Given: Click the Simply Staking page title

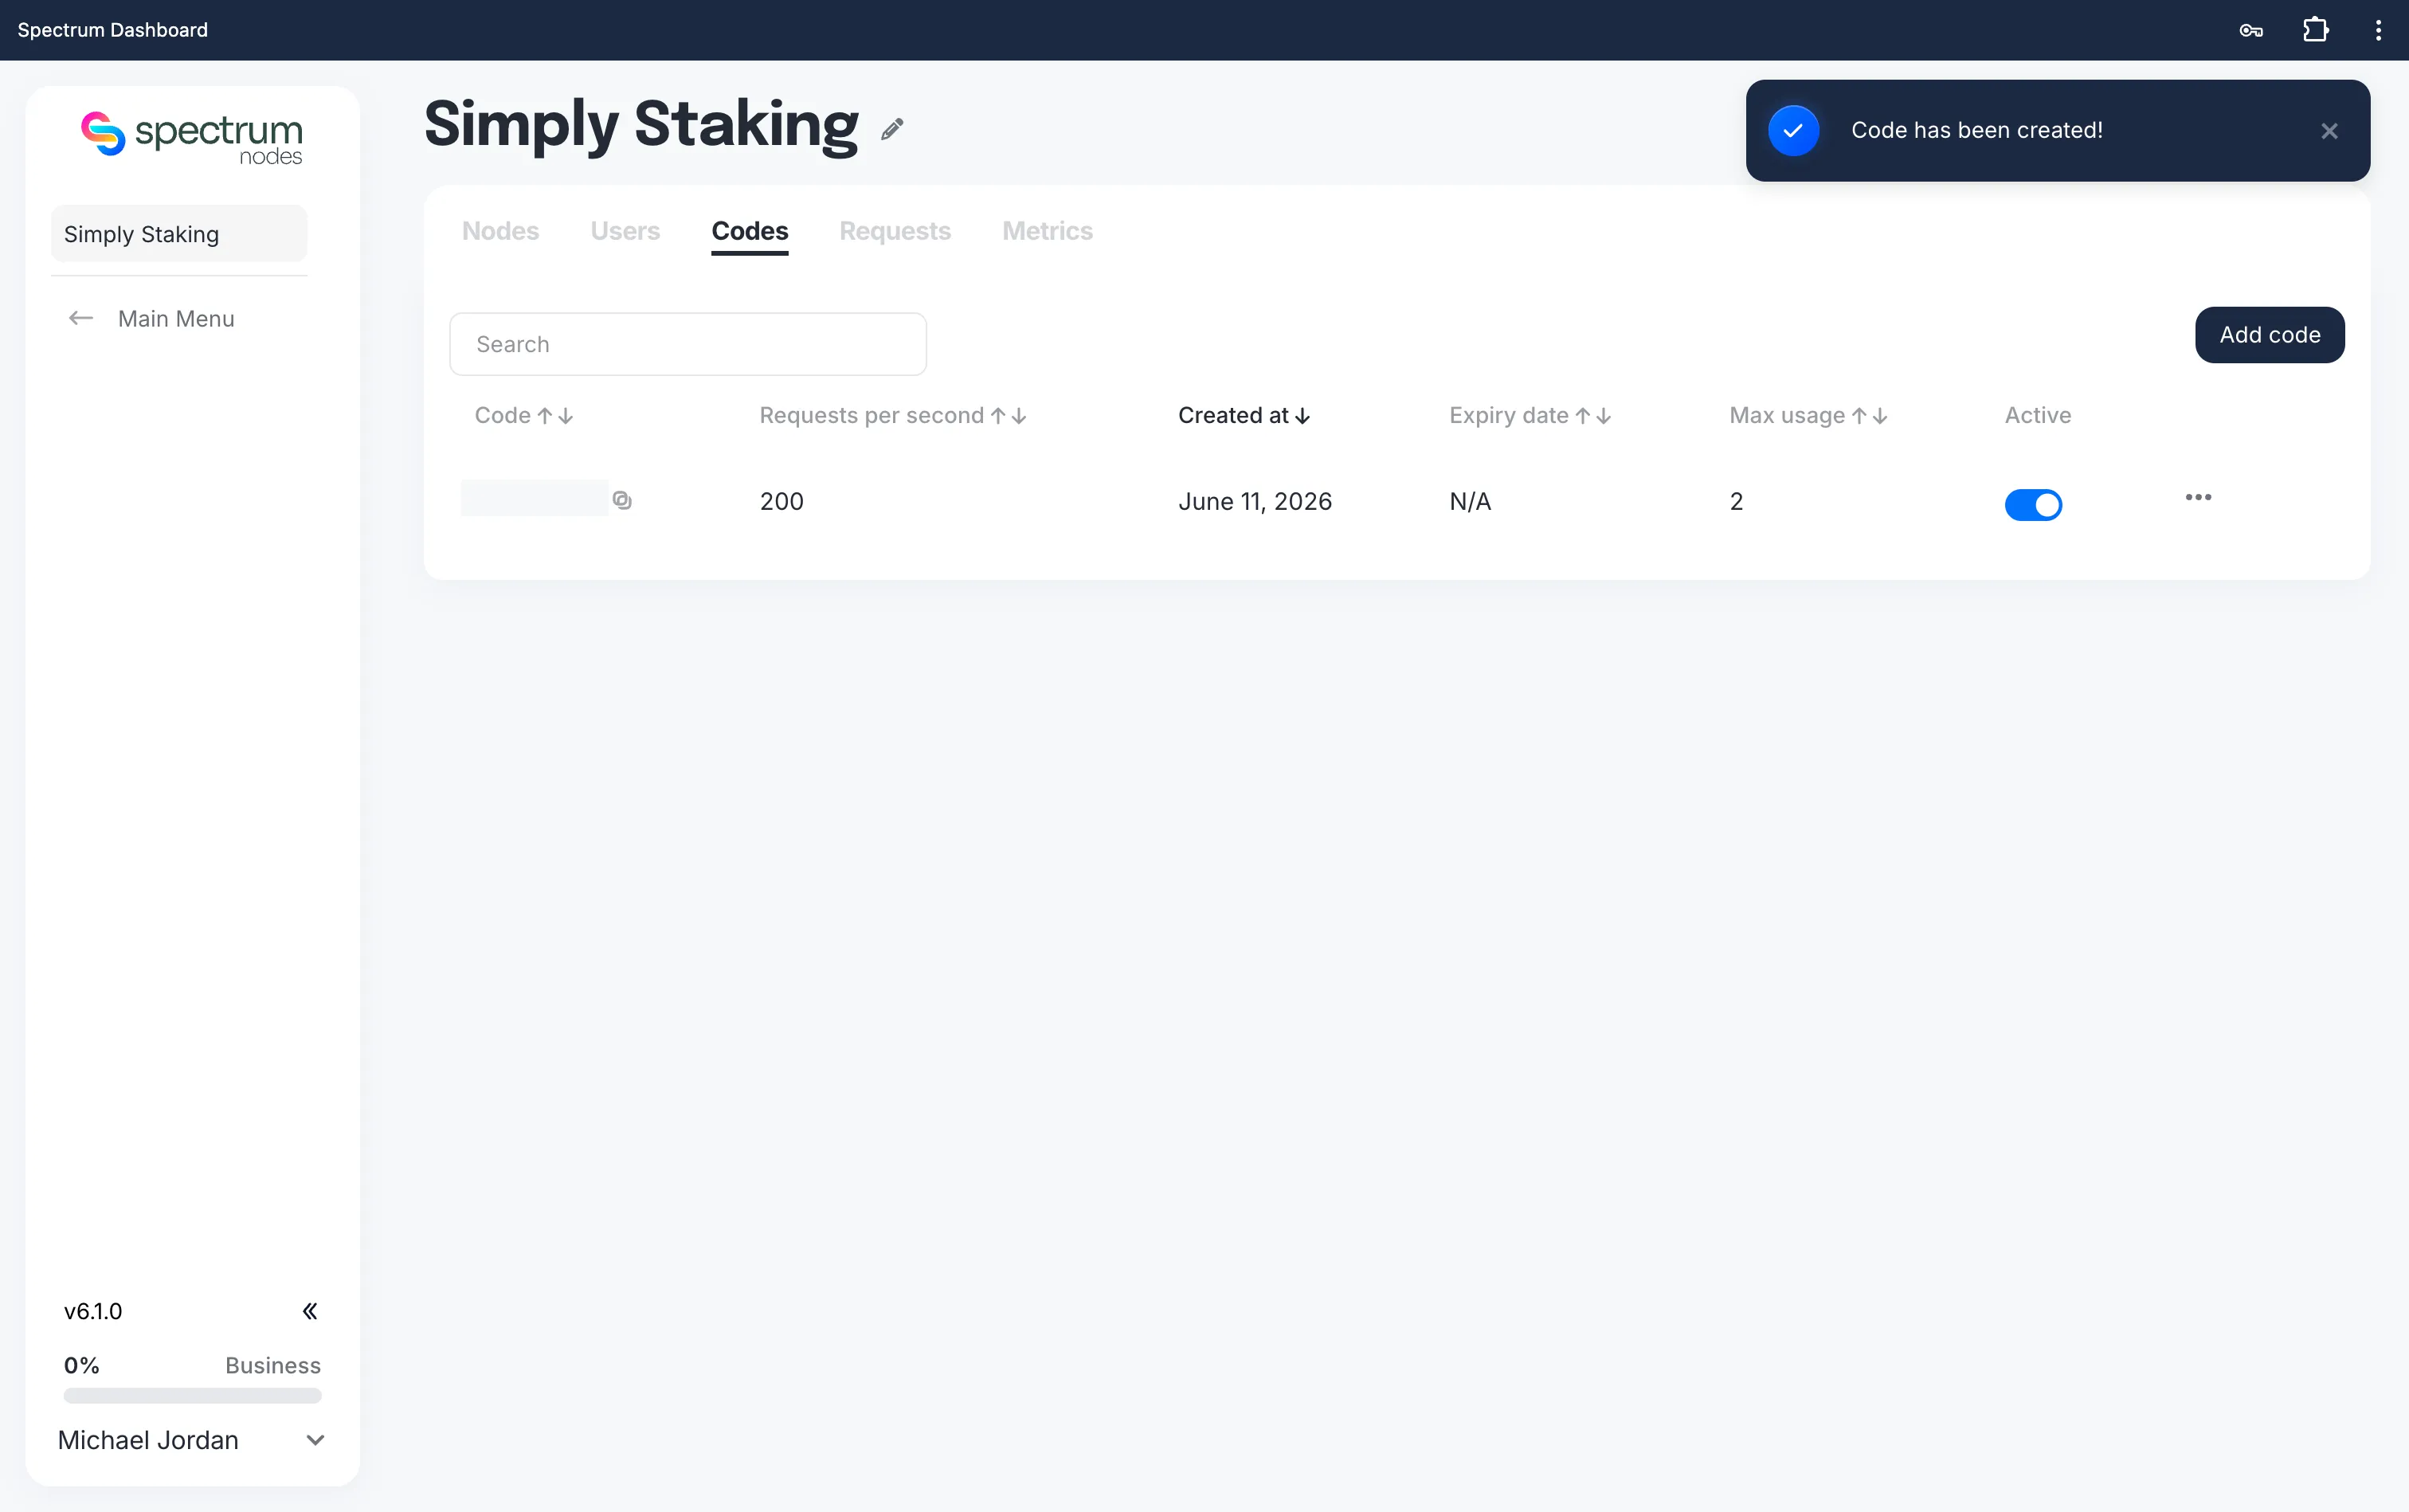Looking at the screenshot, I should [x=641, y=125].
